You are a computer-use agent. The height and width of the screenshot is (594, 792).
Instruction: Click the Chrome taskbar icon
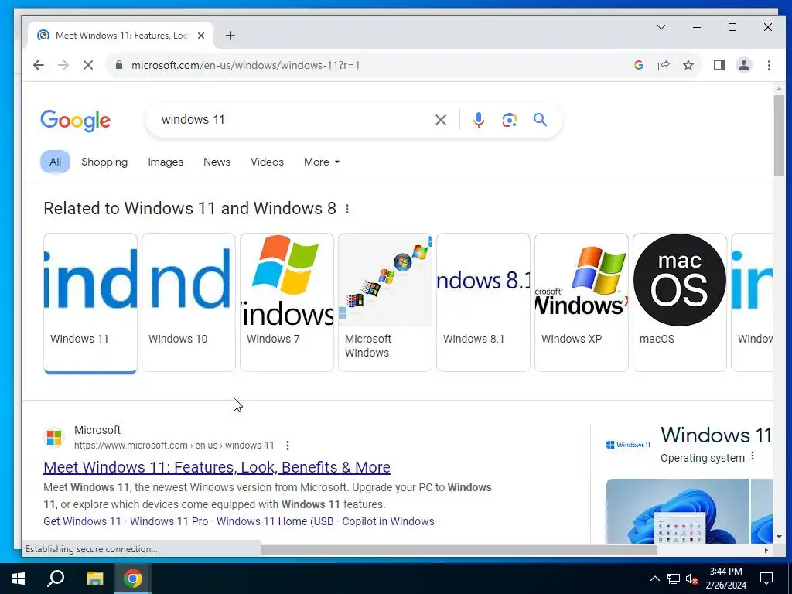point(133,579)
